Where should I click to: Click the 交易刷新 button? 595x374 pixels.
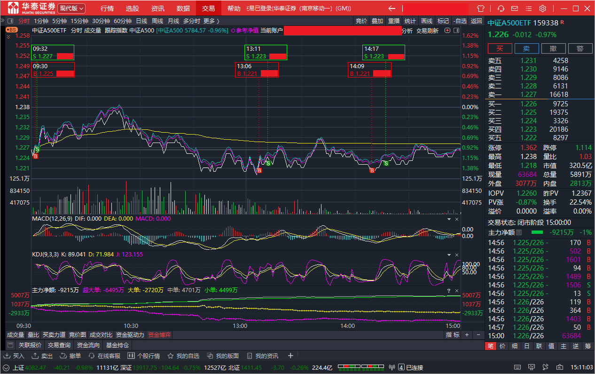[x=427, y=31]
